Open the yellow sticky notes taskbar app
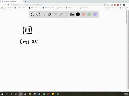This screenshot has width=129, height=96. (x=53, y=94)
